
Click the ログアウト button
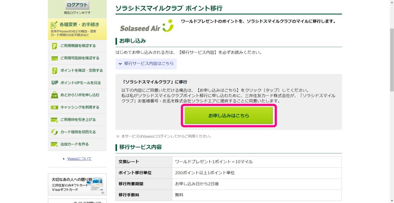coord(77,5)
